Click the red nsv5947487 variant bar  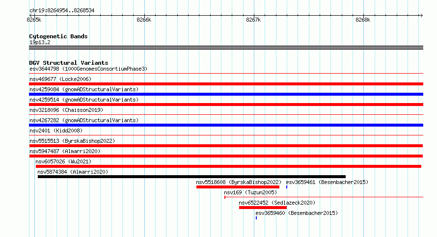[226, 156]
